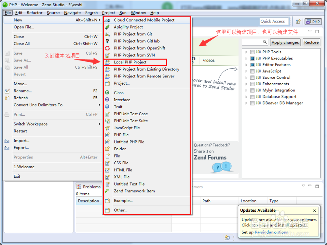Click the PHP Project from OpenShift icon

pyautogui.click(x=107, y=48)
